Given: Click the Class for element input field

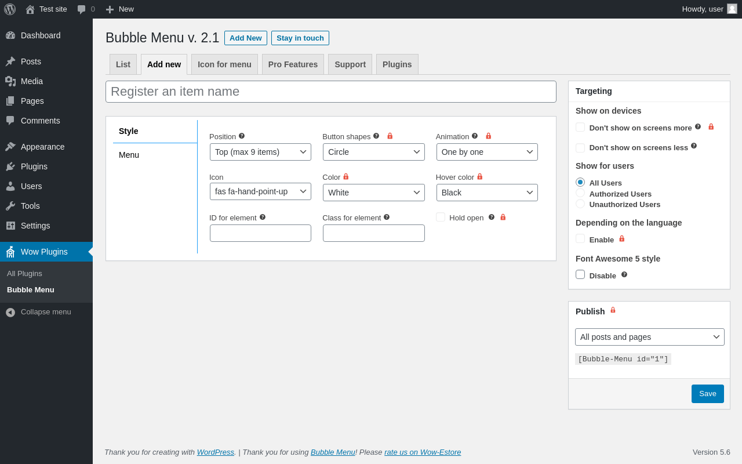Looking at the screenshot, I should pos(374,233).
